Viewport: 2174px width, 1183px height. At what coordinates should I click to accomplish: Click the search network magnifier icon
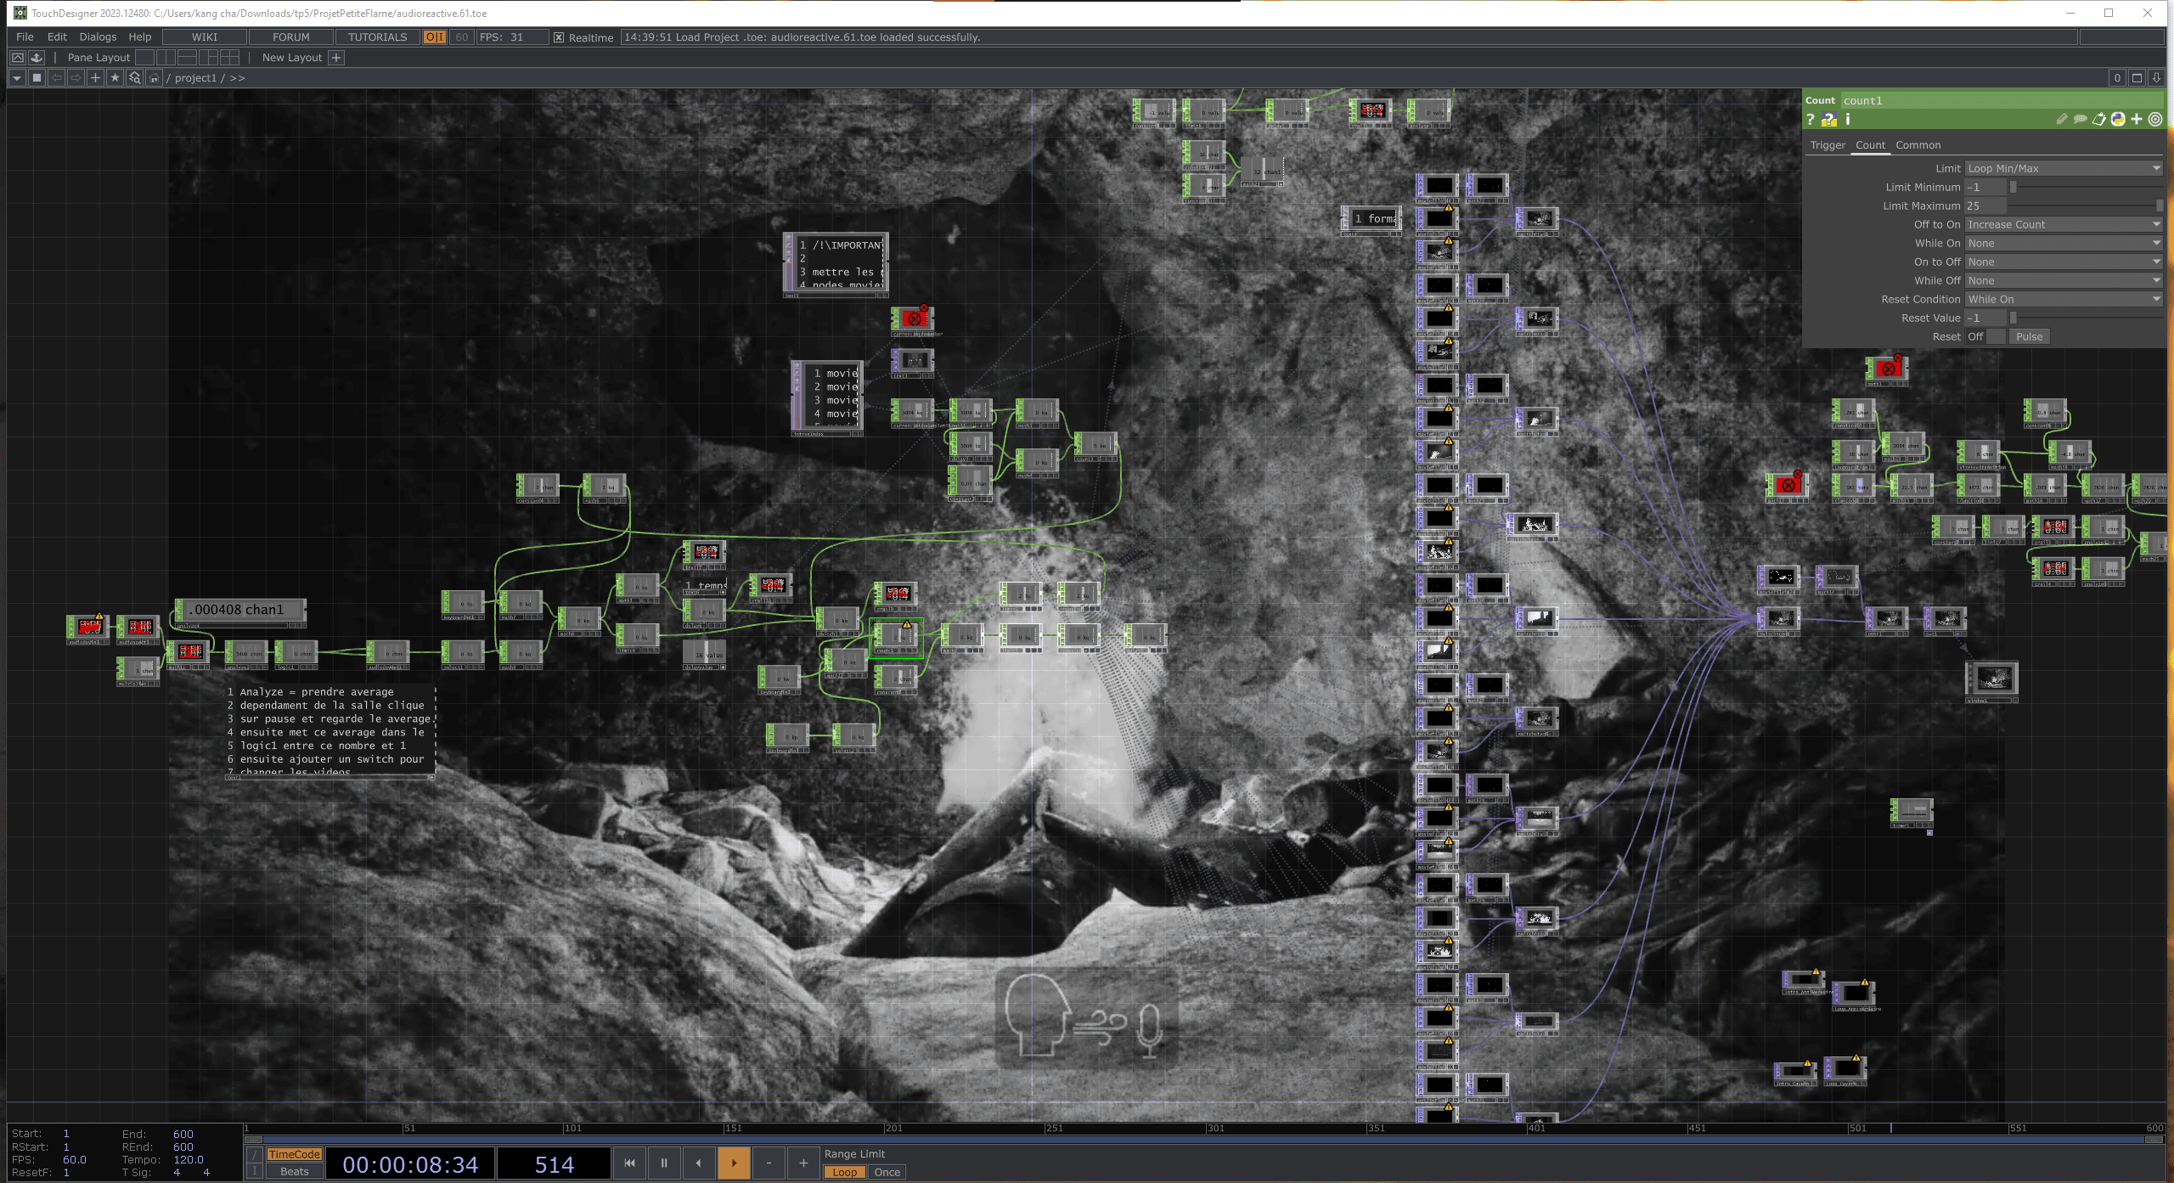coord(134,78)
